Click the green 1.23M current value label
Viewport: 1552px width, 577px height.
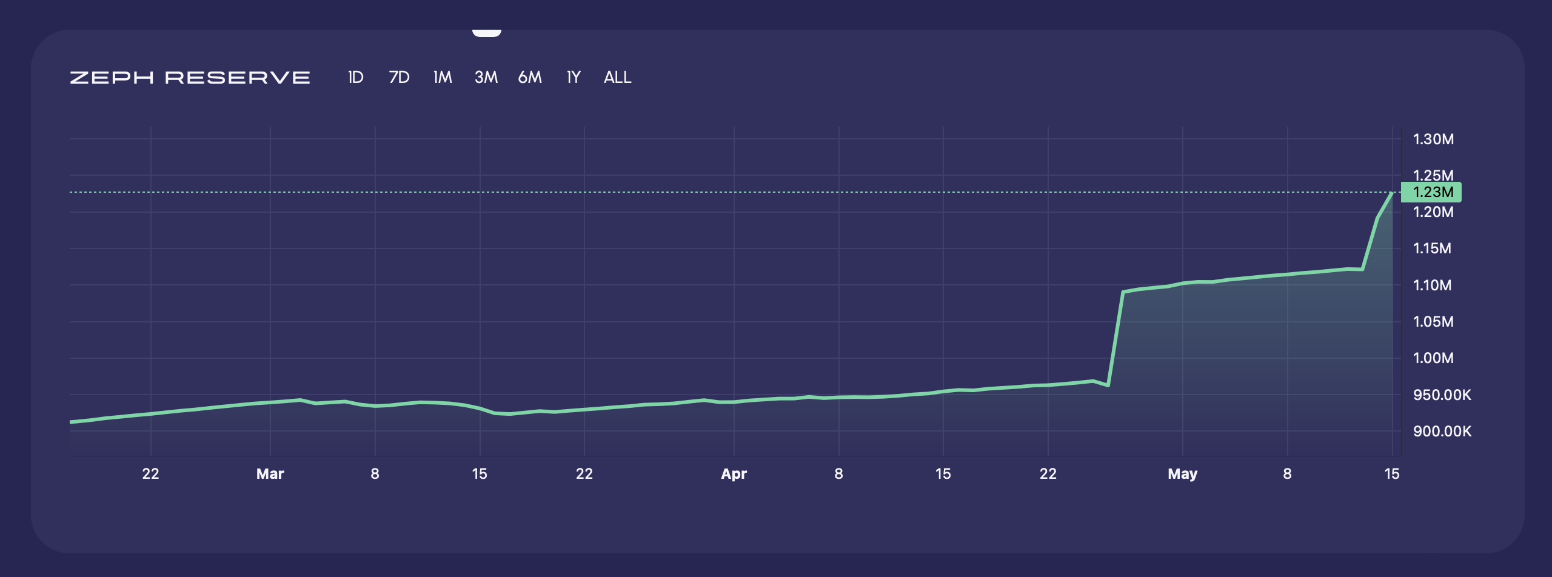(1432, 192)
